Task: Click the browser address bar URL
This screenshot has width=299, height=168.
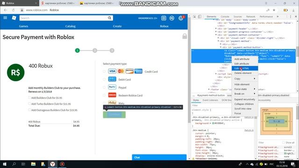Action: (x=36, y=10)
